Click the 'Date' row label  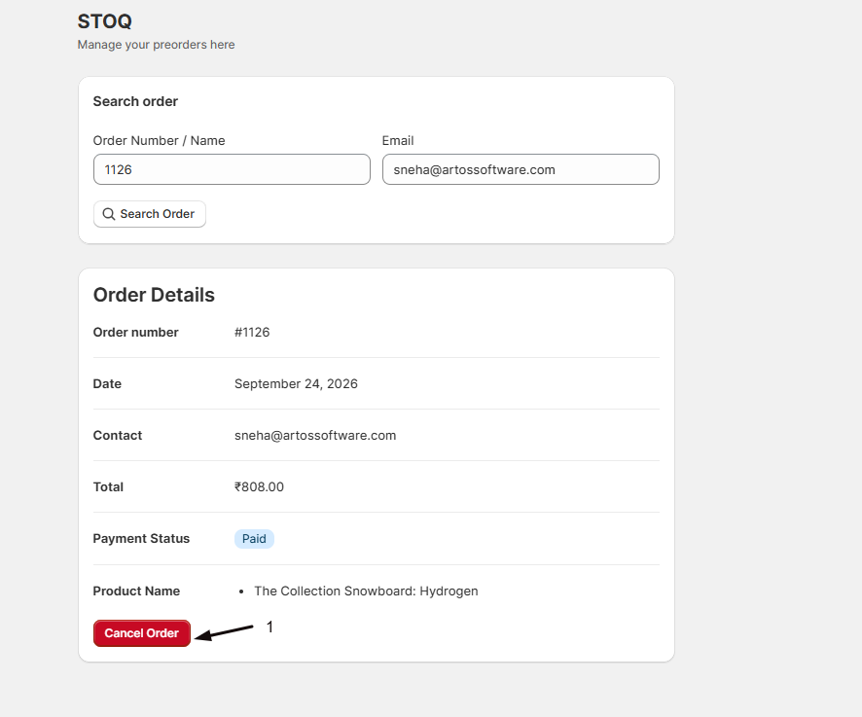tap(107, 383)
